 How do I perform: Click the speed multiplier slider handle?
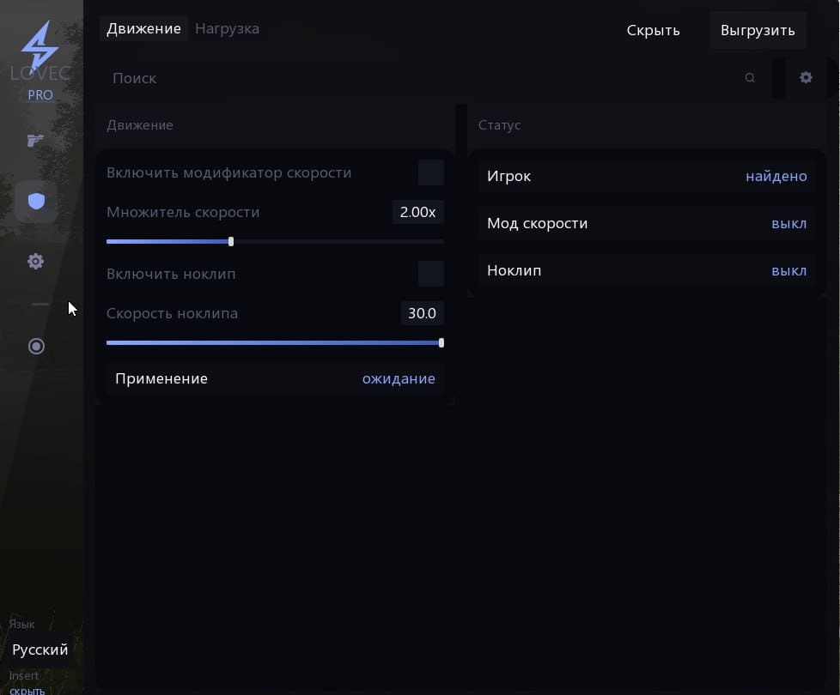pos(231,242)
